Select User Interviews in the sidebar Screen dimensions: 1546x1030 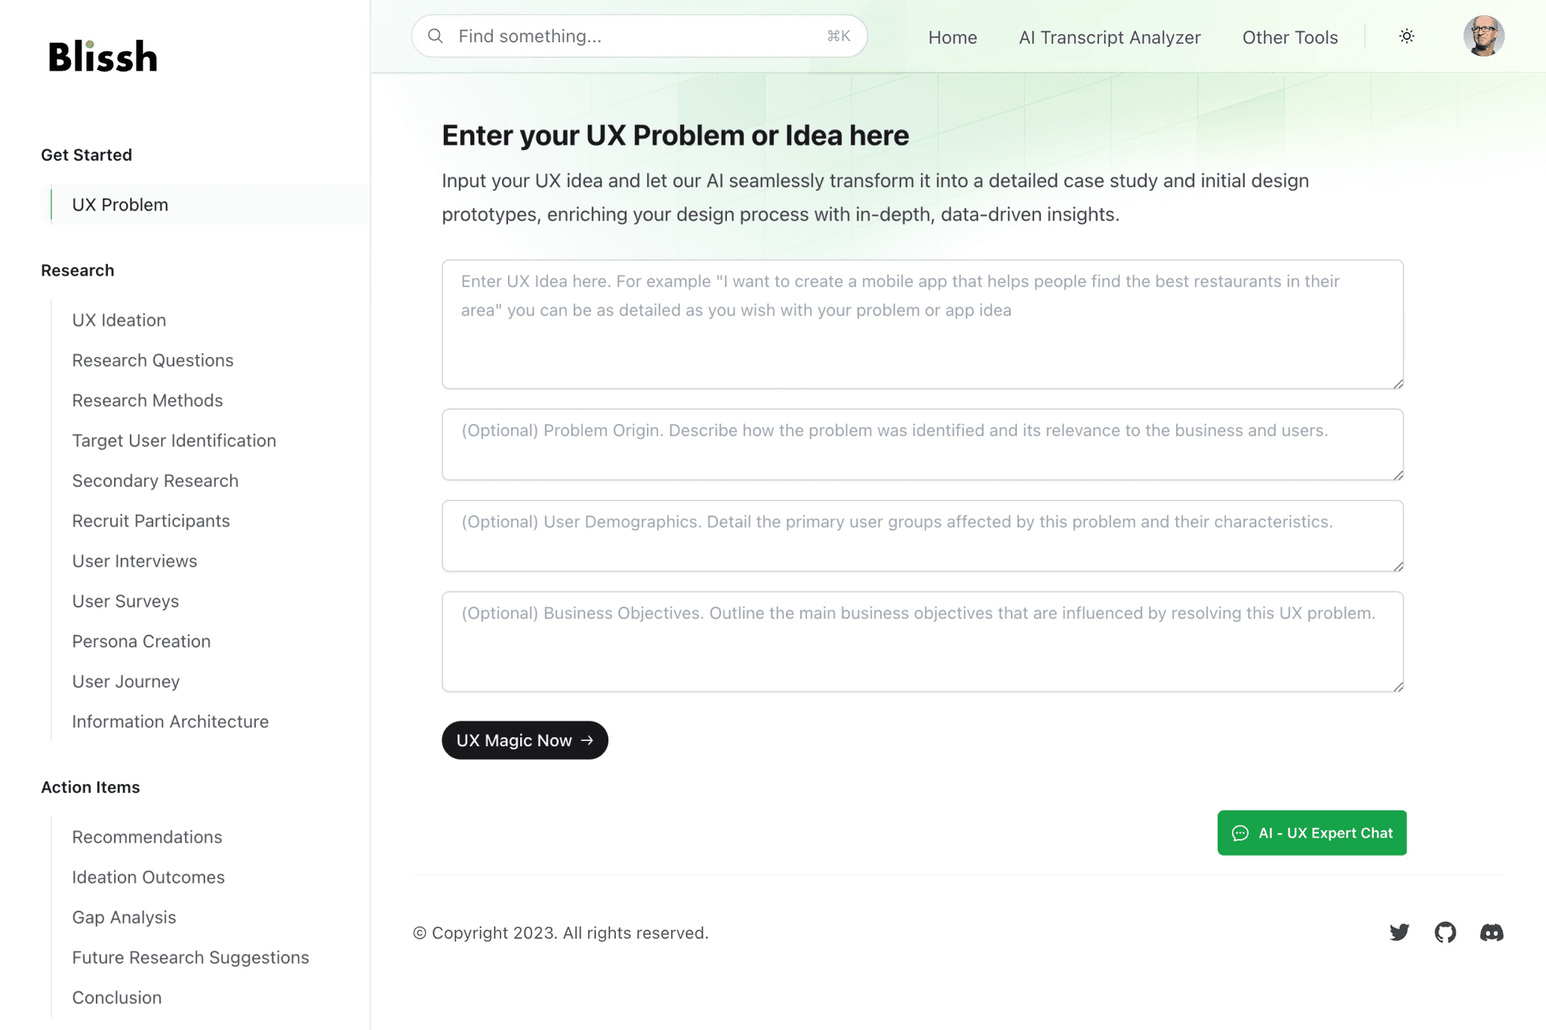pos(134,561)
